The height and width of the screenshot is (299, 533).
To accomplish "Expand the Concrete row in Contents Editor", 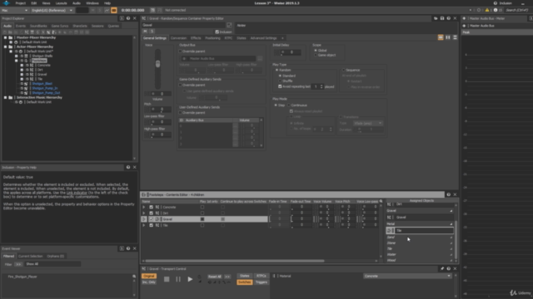I will (x=144, y=207).
